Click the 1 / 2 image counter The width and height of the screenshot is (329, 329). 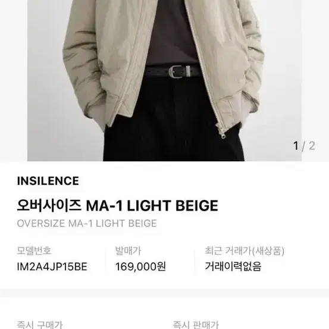[x=304, y=146]
